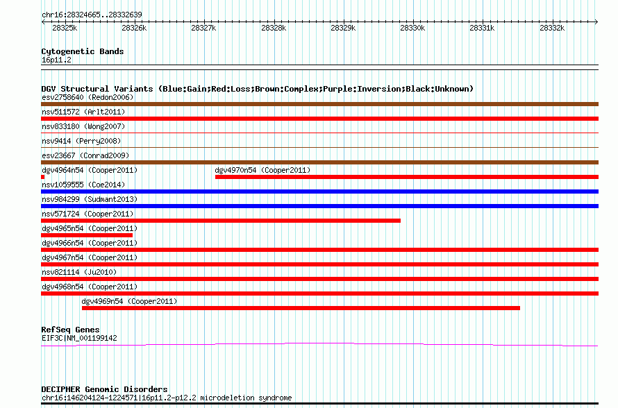Viewport: 618px width, 408px height.
Task: Click the red bar under dgv4970n54
Action: click(x=407, y=177)
